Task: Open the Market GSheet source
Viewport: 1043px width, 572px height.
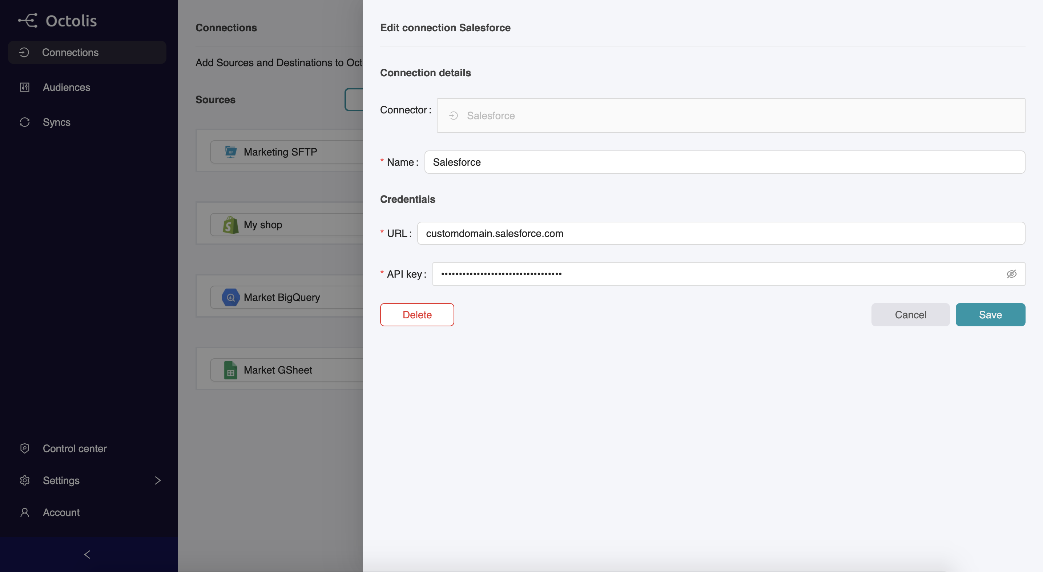Action: 286,370
